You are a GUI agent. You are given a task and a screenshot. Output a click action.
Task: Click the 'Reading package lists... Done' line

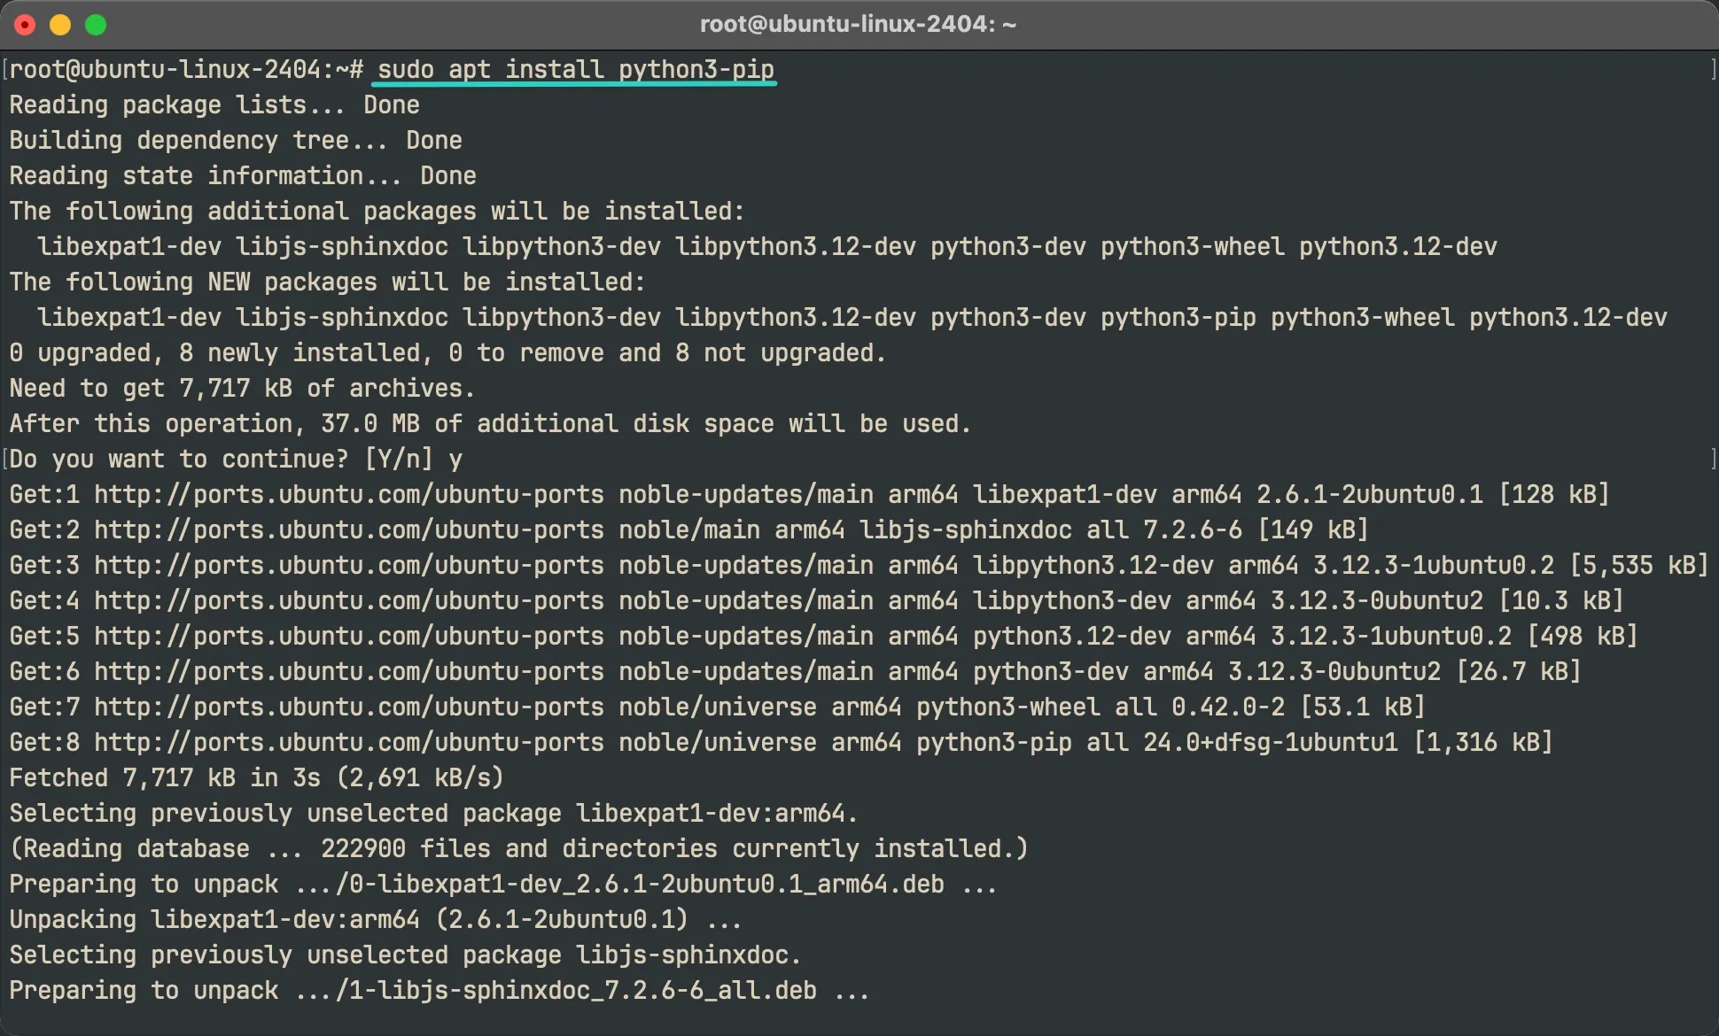click(214, 104)
